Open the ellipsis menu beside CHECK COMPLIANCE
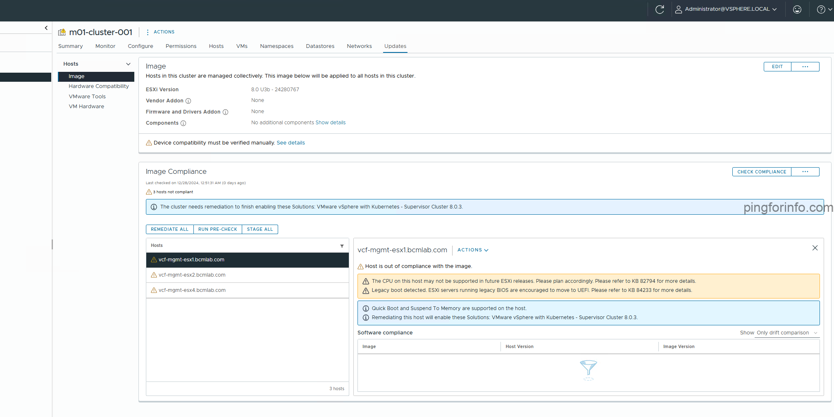This screenshot has width=834, height=417. pyautogui.click(x=805, y=172)
